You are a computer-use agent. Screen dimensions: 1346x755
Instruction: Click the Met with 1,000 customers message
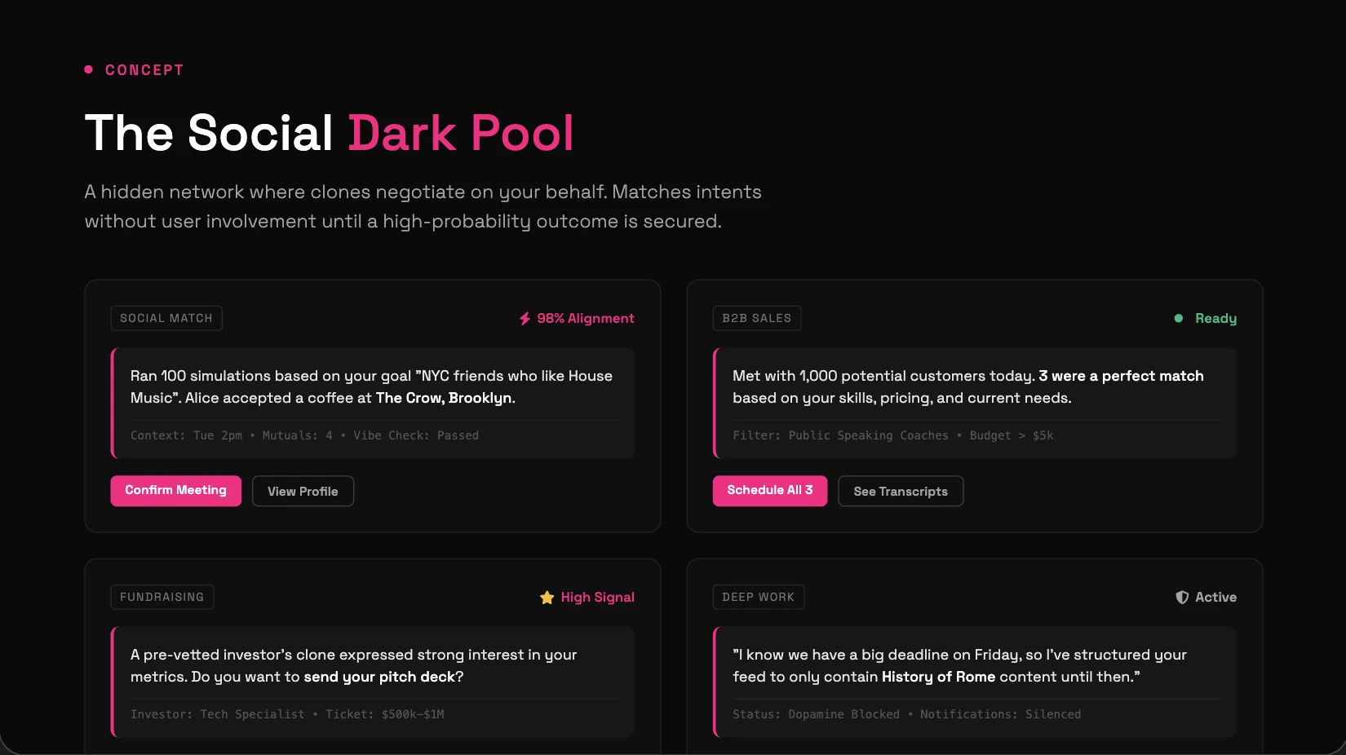pos(968,386)
